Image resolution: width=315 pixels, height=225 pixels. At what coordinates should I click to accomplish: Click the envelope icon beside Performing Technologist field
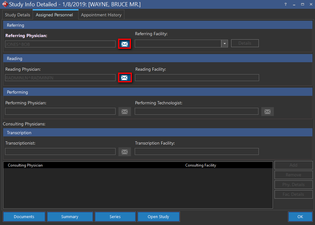click(x=268, y=111)
